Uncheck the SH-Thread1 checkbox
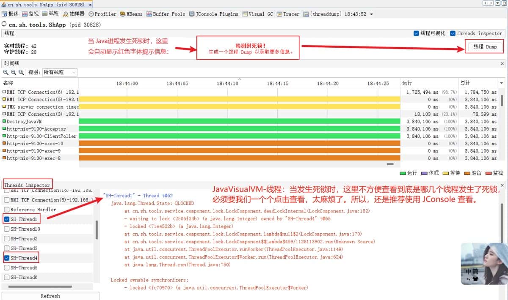The height and width of the screenshot is (300, 508). pyautogui.click(x=6, y=219)
